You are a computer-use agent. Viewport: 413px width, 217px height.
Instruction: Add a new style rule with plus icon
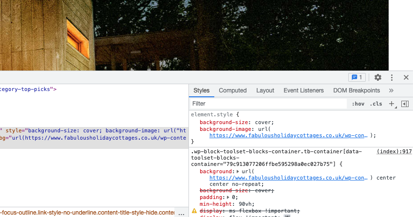tap(392, 104)
